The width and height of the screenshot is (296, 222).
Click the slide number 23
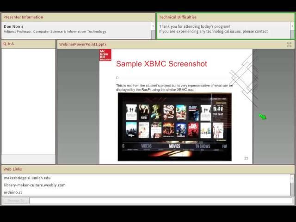tap(246, 158)
